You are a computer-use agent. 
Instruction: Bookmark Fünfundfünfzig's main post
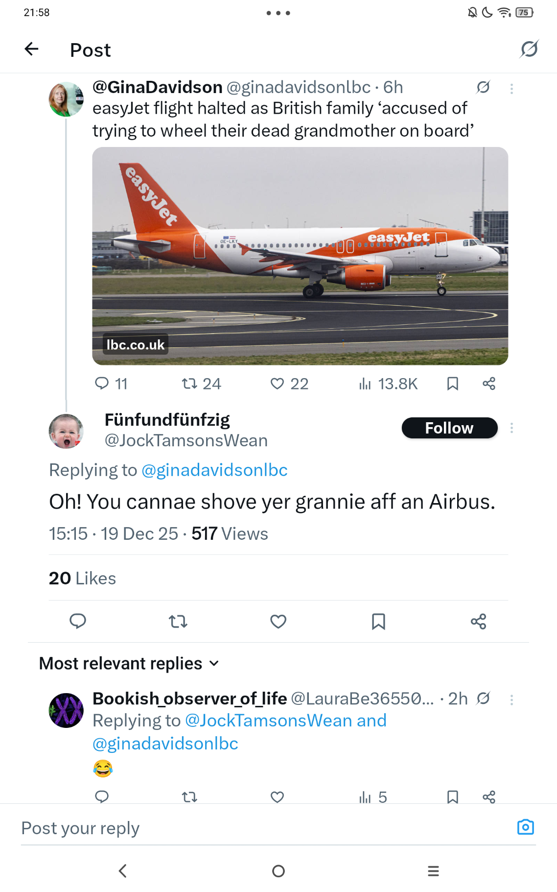click(x=378, y=621)
